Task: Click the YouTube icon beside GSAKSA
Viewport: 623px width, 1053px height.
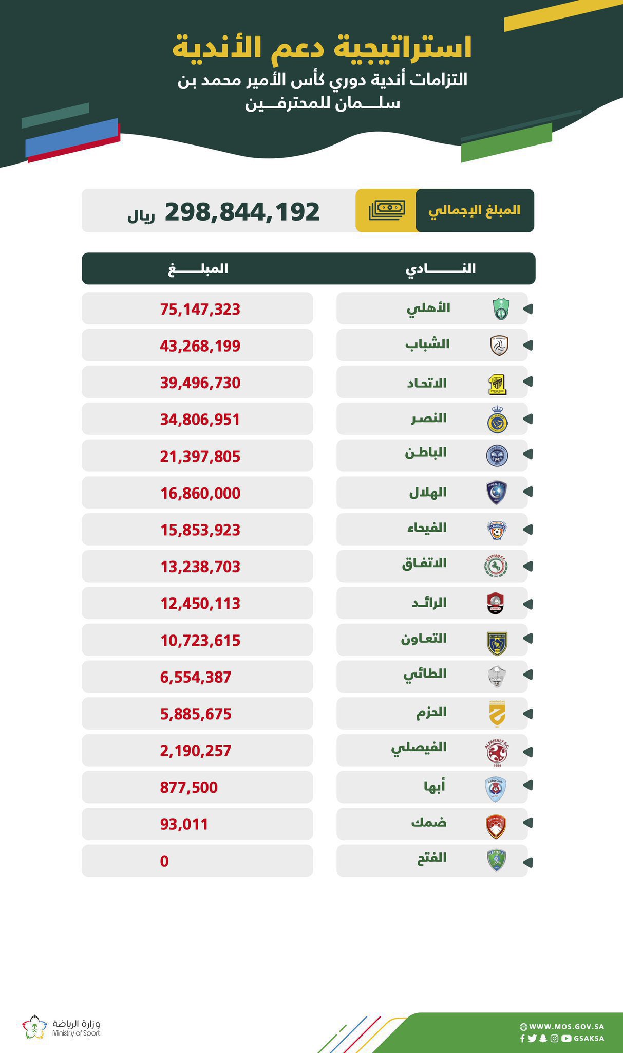Action: (566, 1038)
